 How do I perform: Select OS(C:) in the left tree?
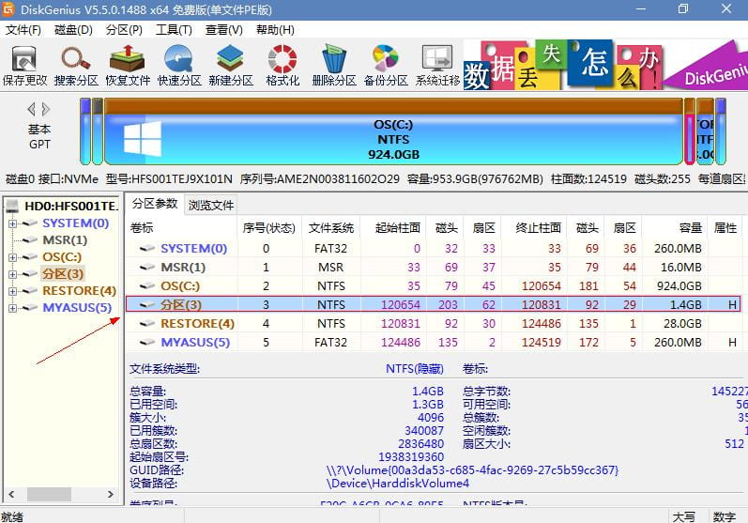(x=62, y=257)
